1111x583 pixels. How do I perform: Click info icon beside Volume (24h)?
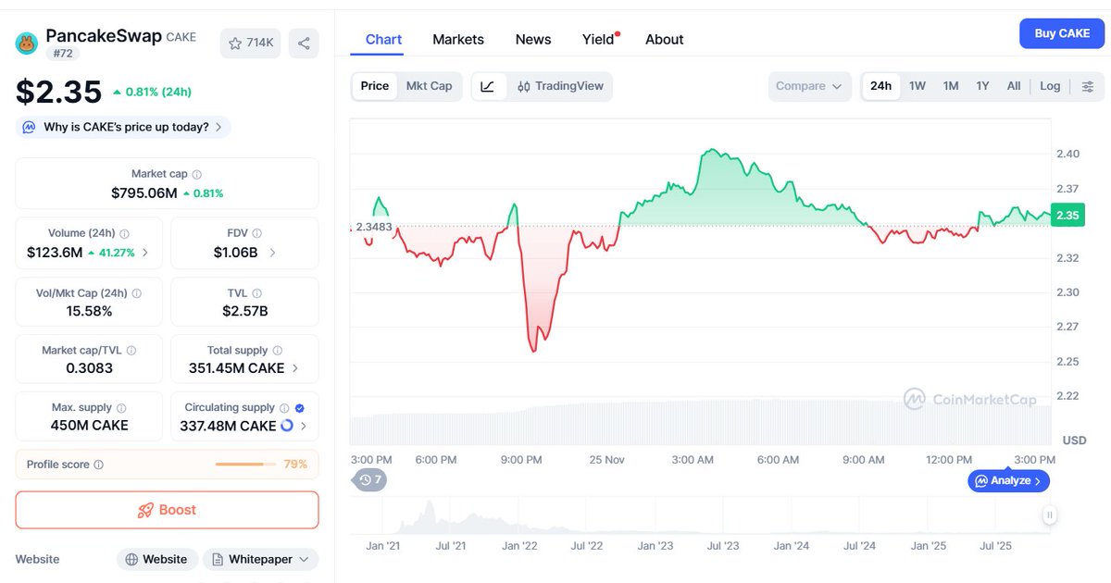[x=125, y=234]
